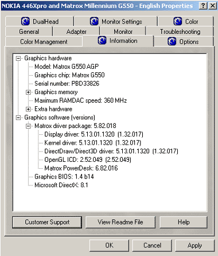Image resolution: width=218 pixels, height=256 pixels.
Task: Click the Cancel button
Action: pos(152,245)
